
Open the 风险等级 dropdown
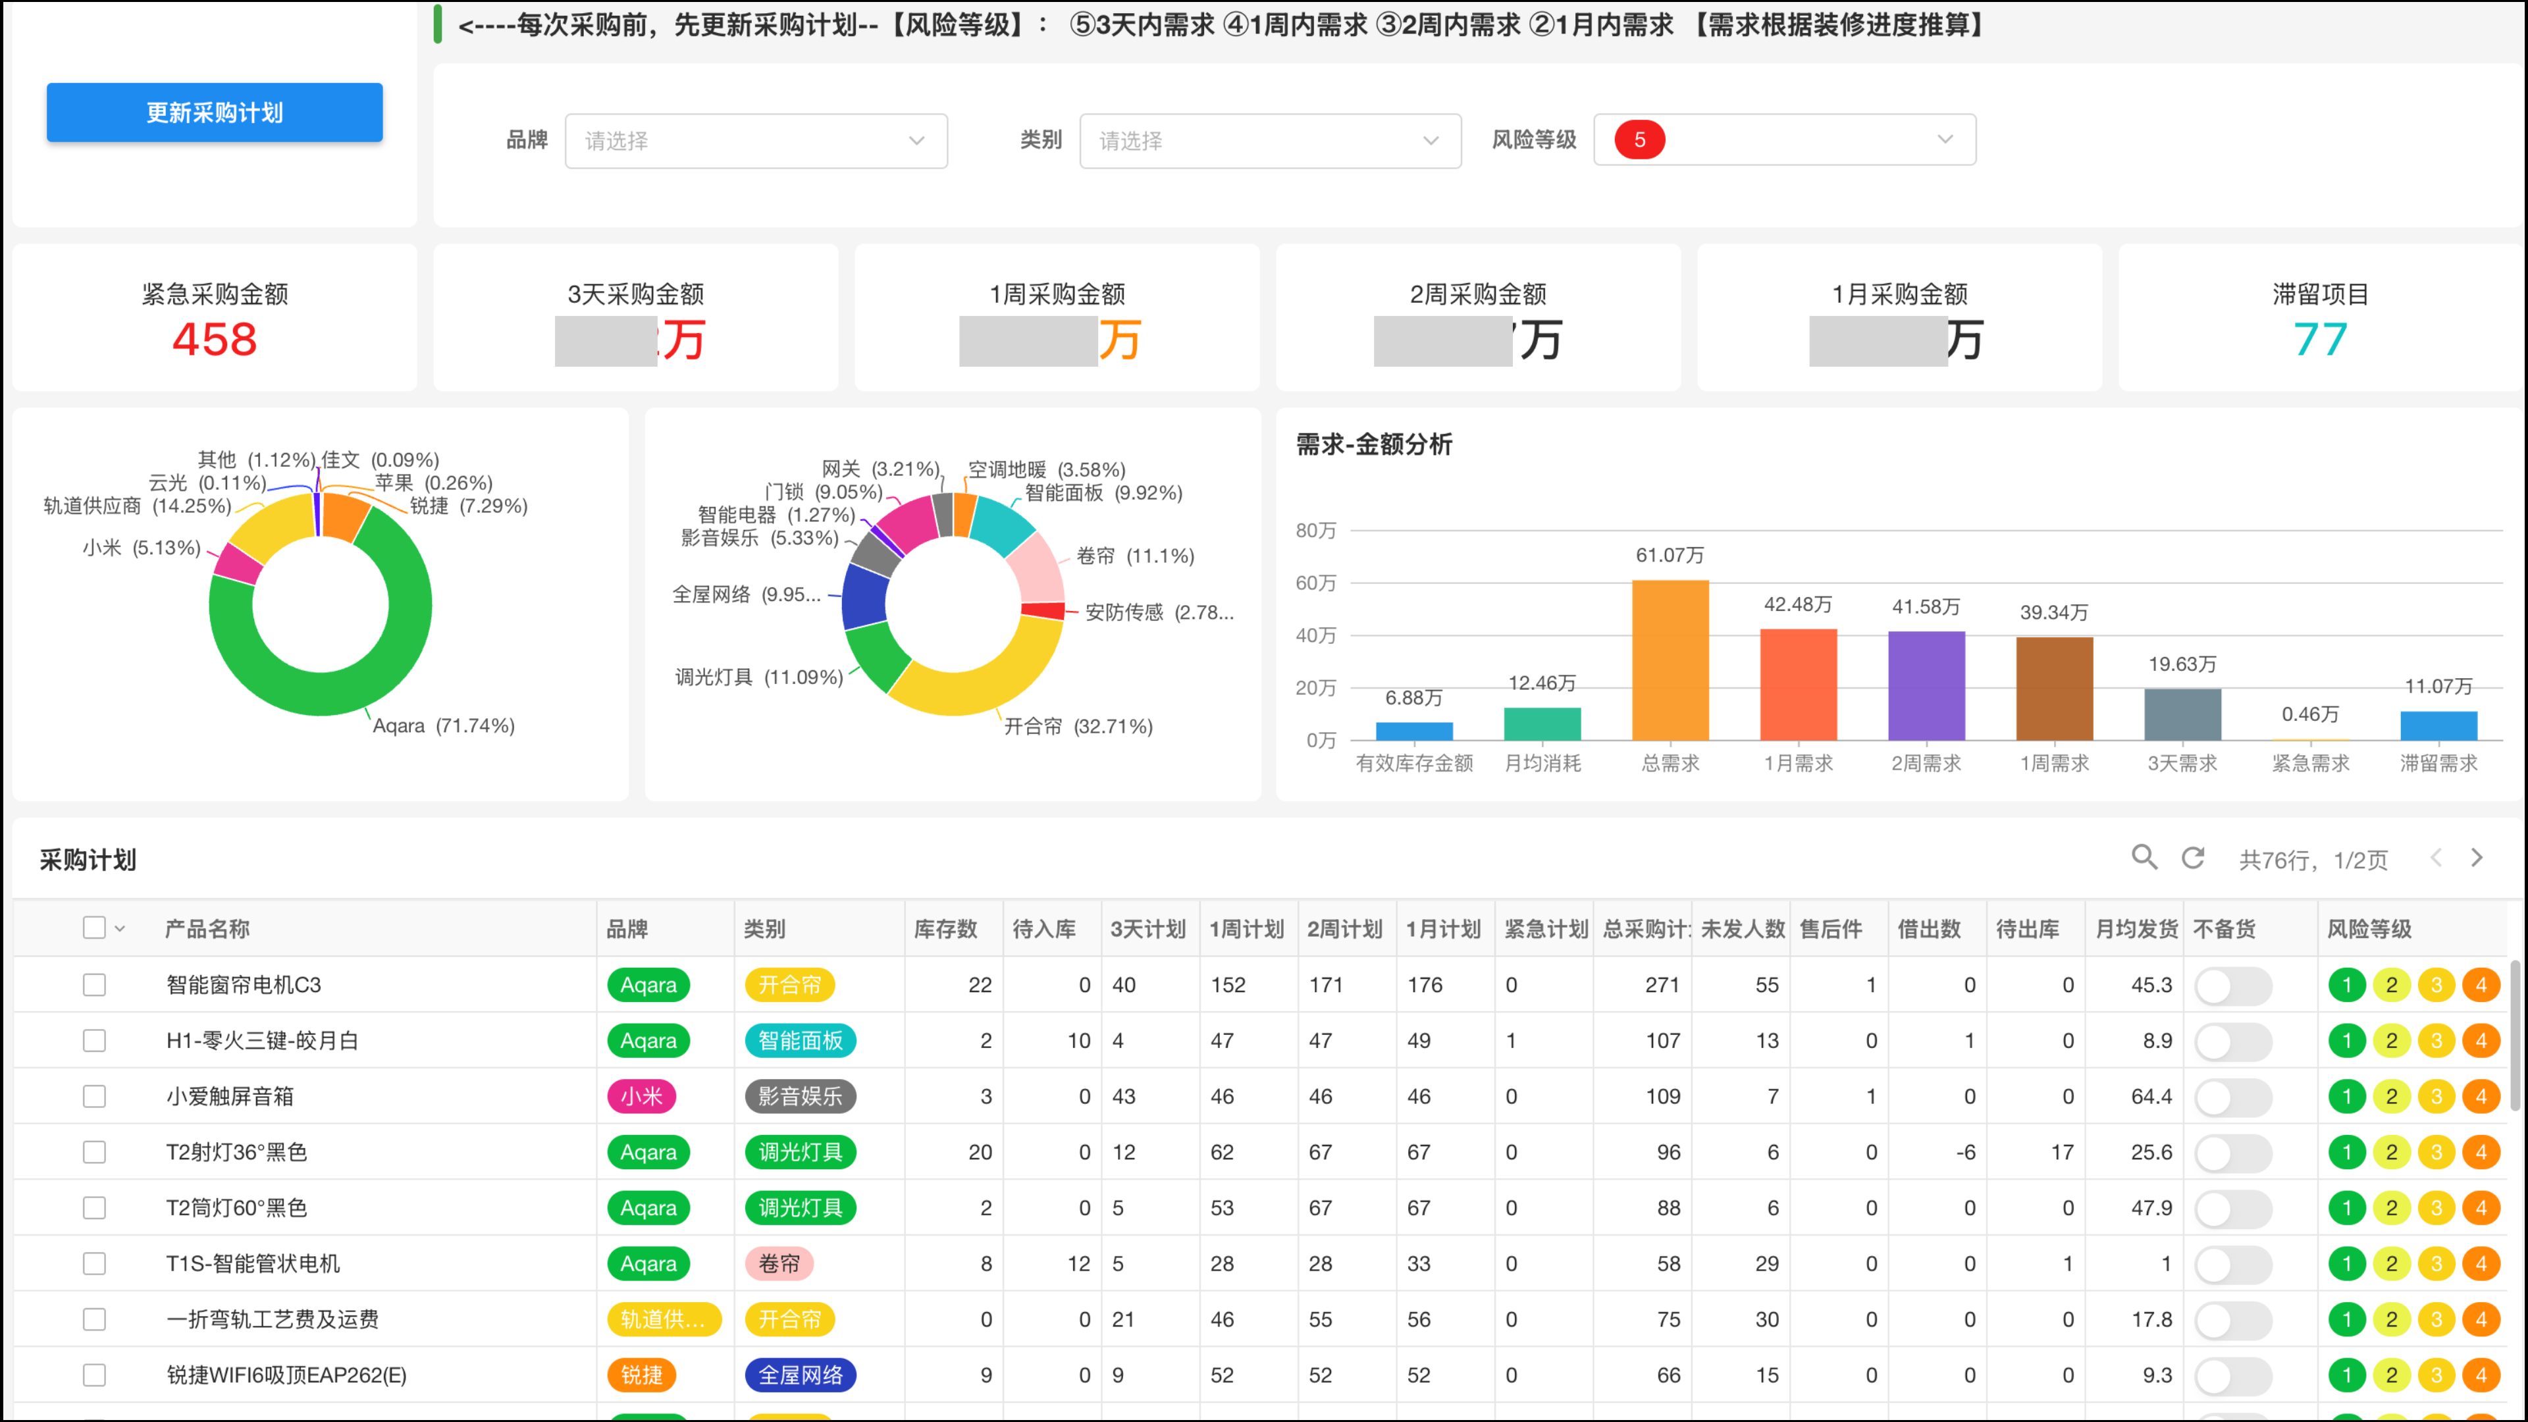pos(1784,140)
